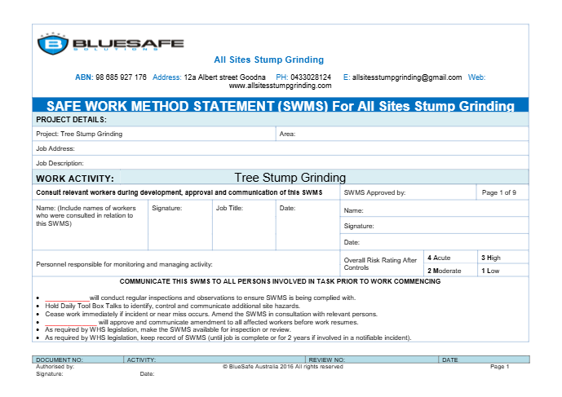Select the '3 High' risk rating
This screenshot has height=397, width=562.
pos(503,258)
